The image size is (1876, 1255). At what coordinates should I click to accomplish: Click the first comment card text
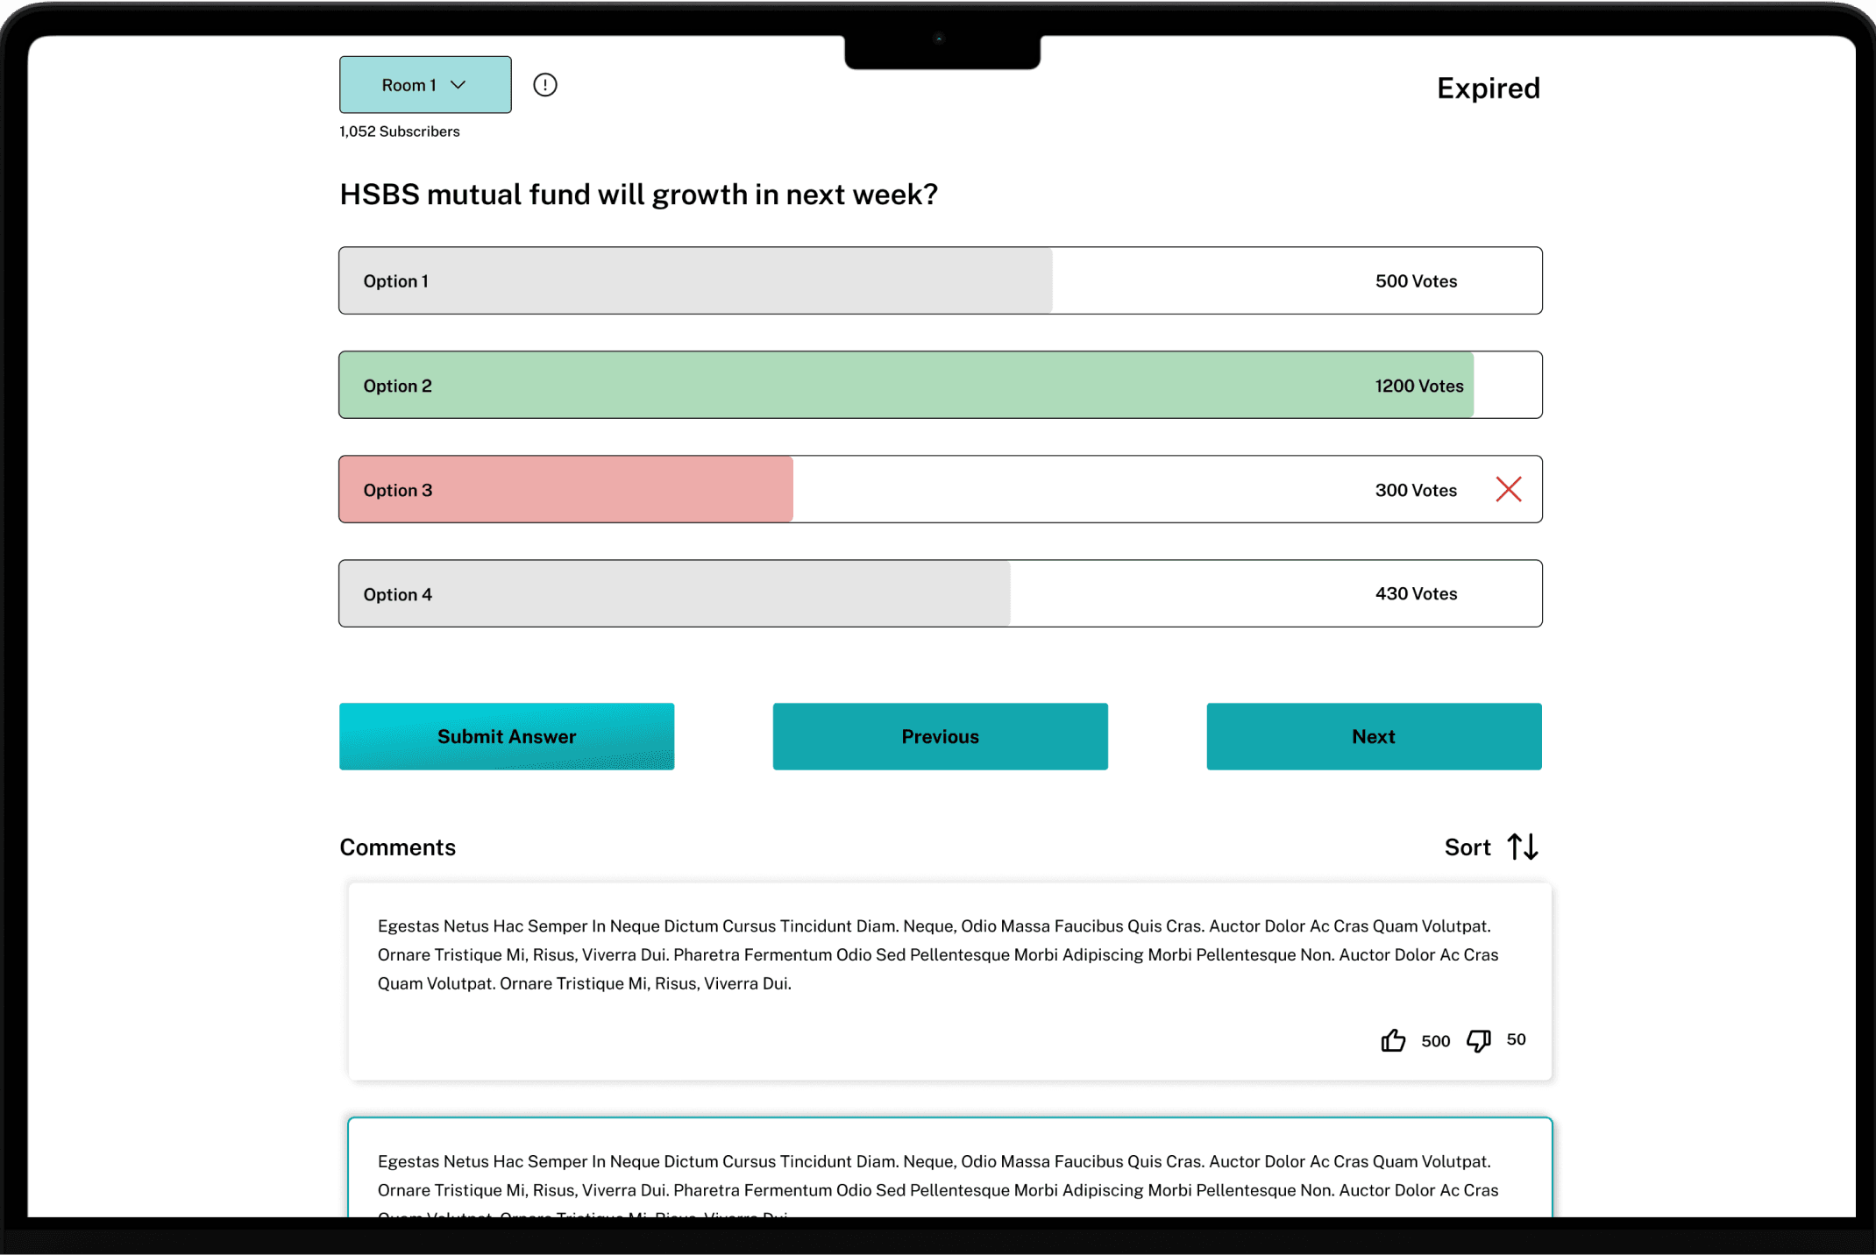click(x=938, y=954)
